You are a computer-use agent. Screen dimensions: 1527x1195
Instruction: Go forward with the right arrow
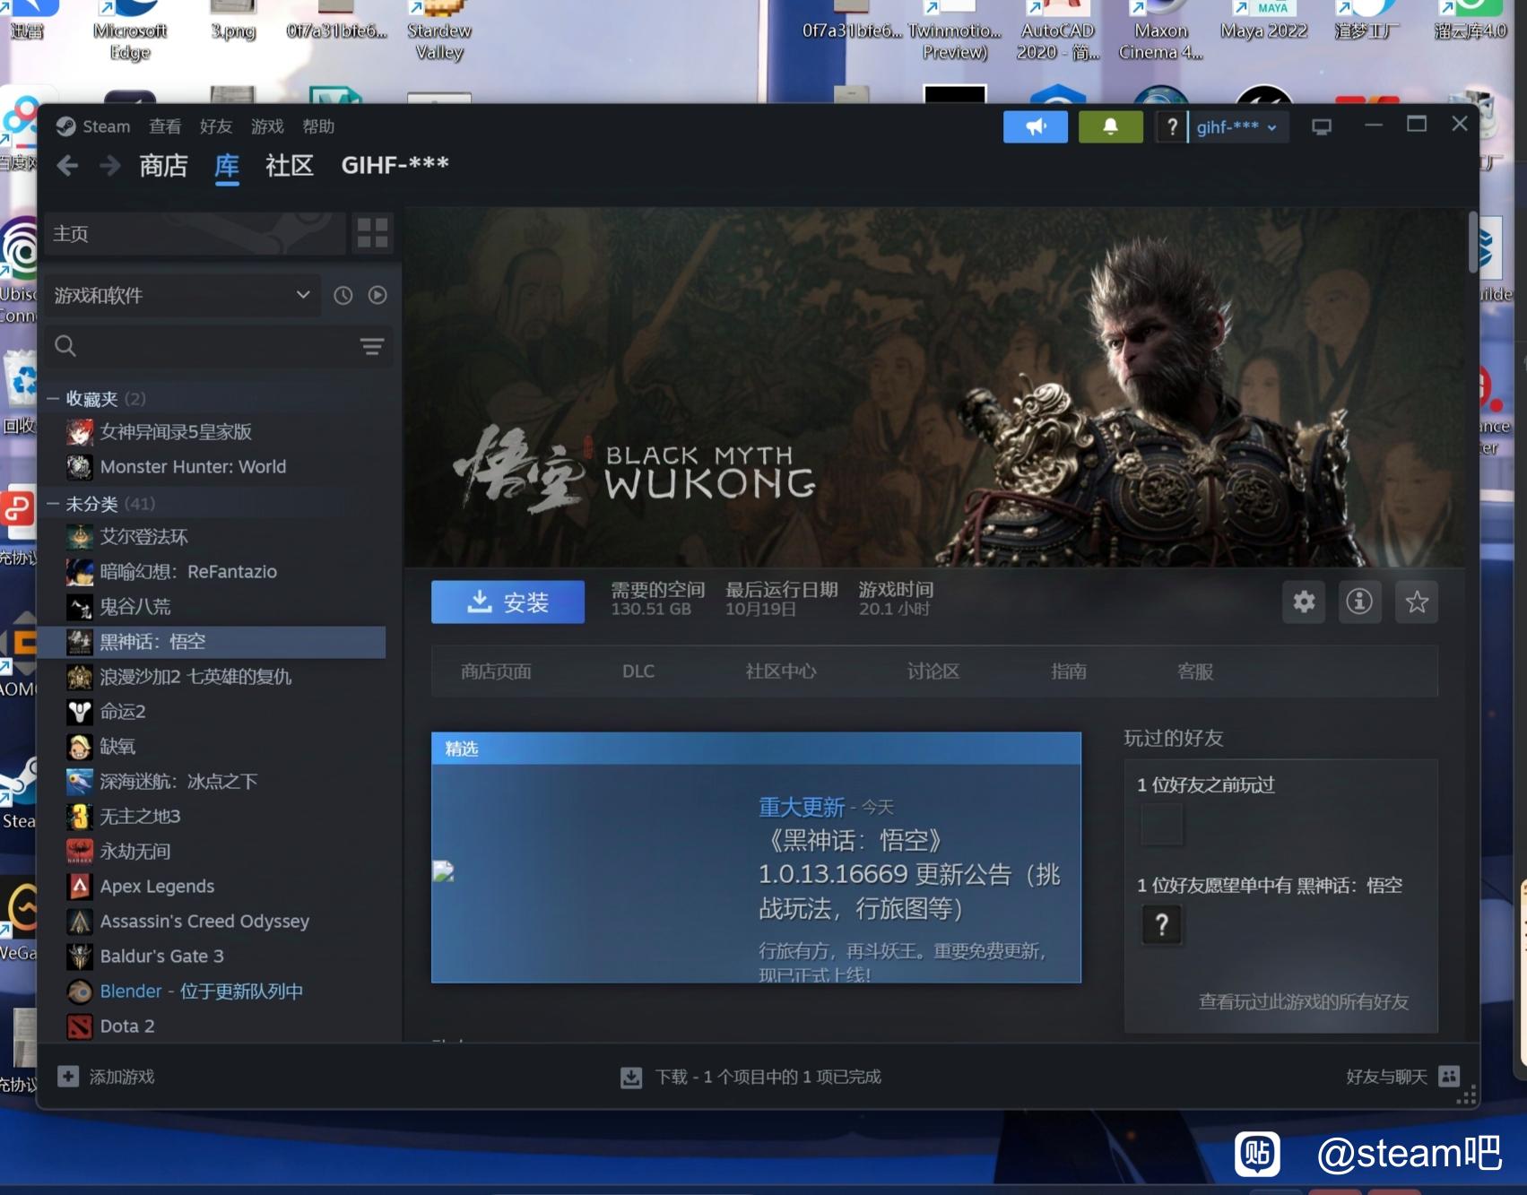[x=109, y=166]
